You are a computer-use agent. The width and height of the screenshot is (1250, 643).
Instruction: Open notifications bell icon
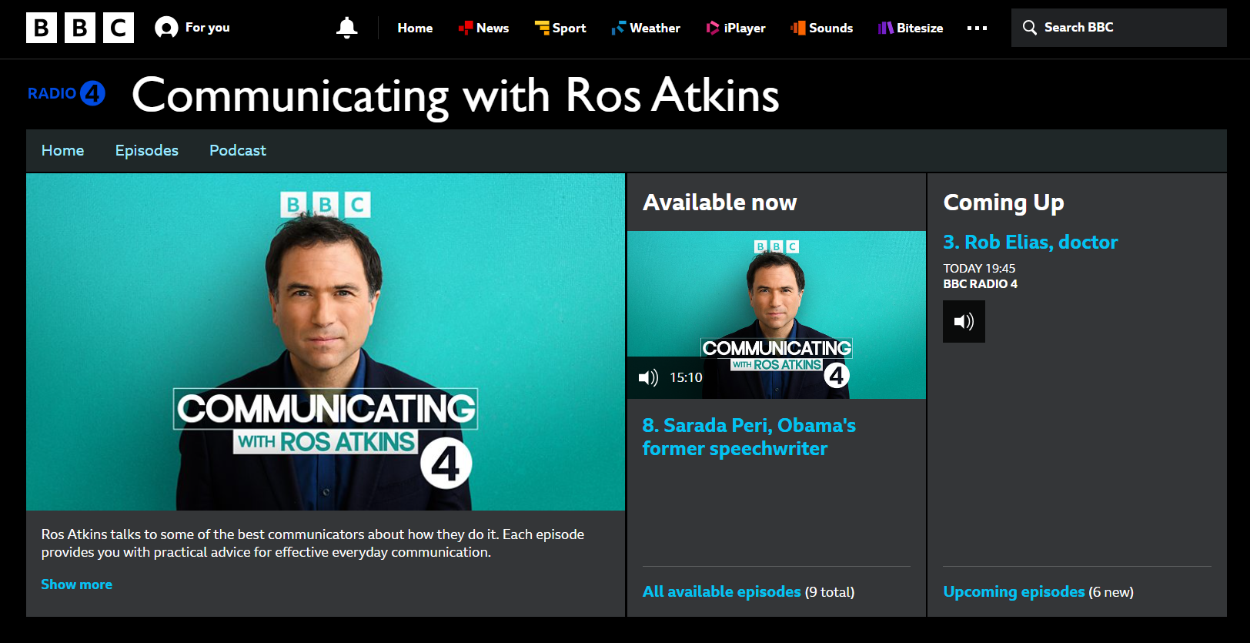tap(347, 28)
